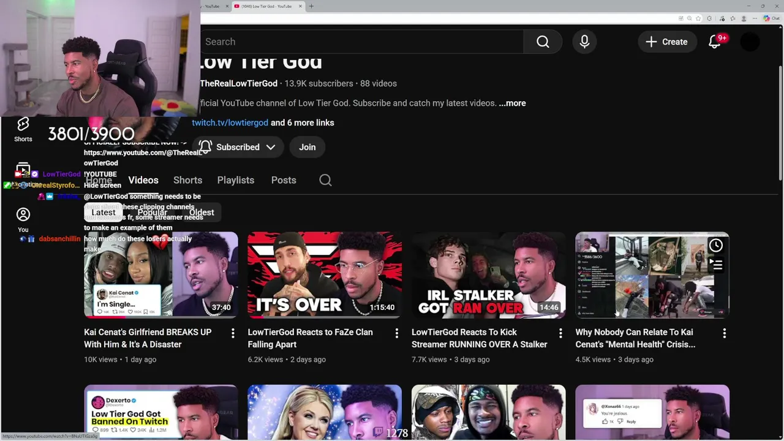Viewport: 784px width, 441px height.
Task: Open options for FaZe Clan Falling Apart video
Action: click(x=396, y=333)
